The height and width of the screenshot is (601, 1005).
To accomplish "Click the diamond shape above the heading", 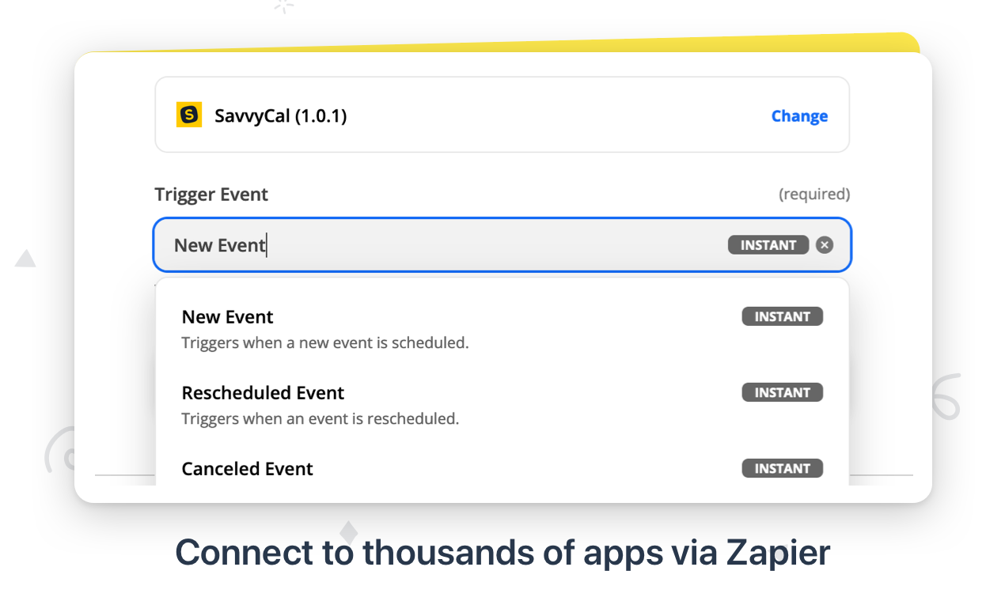I will 349,531.
